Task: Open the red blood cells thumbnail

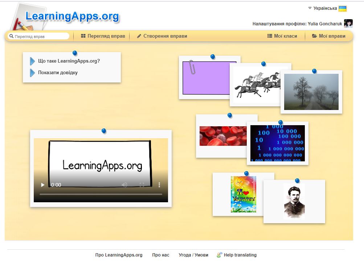Action: (223, 136)
